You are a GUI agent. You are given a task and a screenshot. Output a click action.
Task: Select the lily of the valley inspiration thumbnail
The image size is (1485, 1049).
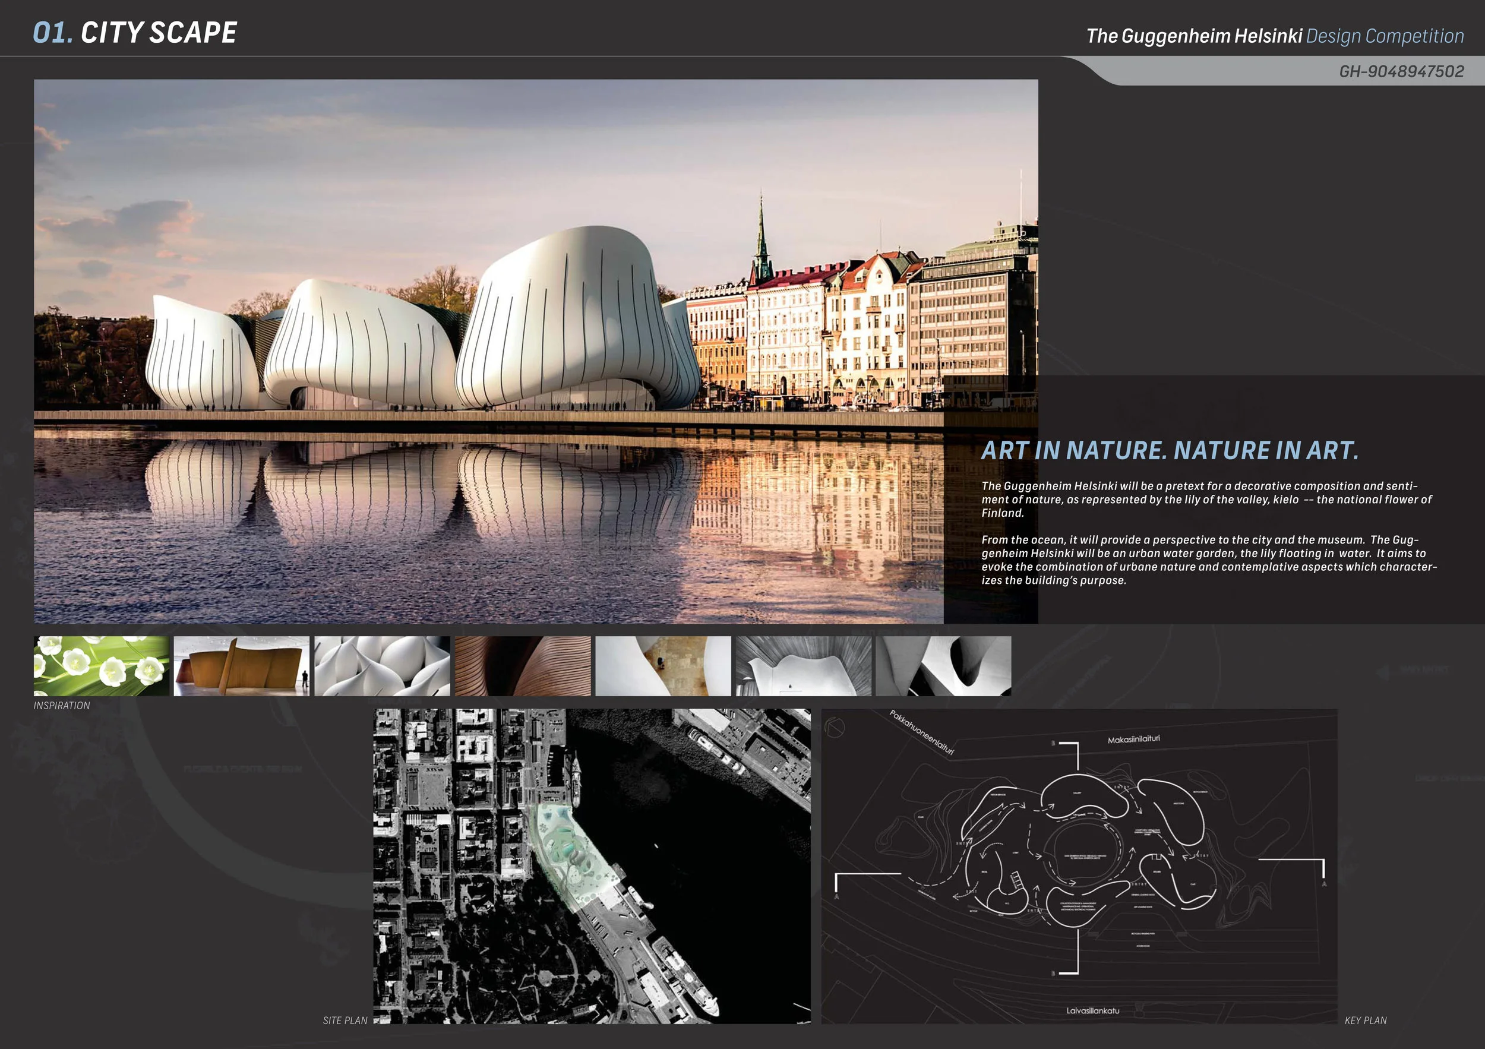[x=102, y=666]
